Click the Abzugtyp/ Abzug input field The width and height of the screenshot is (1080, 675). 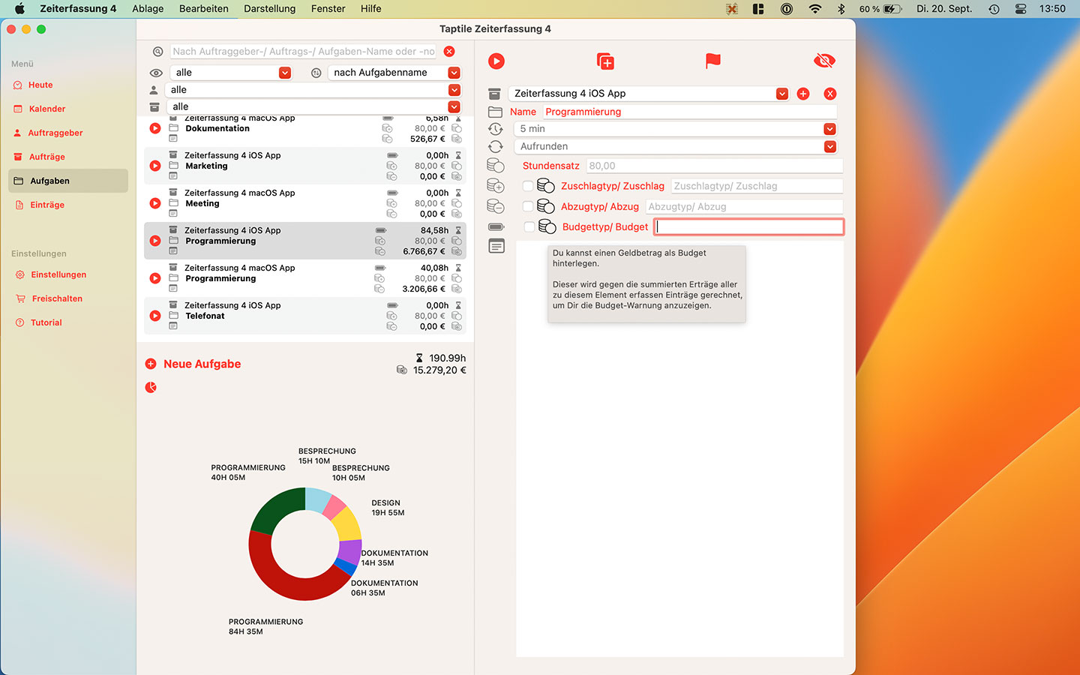pos(745,206)
